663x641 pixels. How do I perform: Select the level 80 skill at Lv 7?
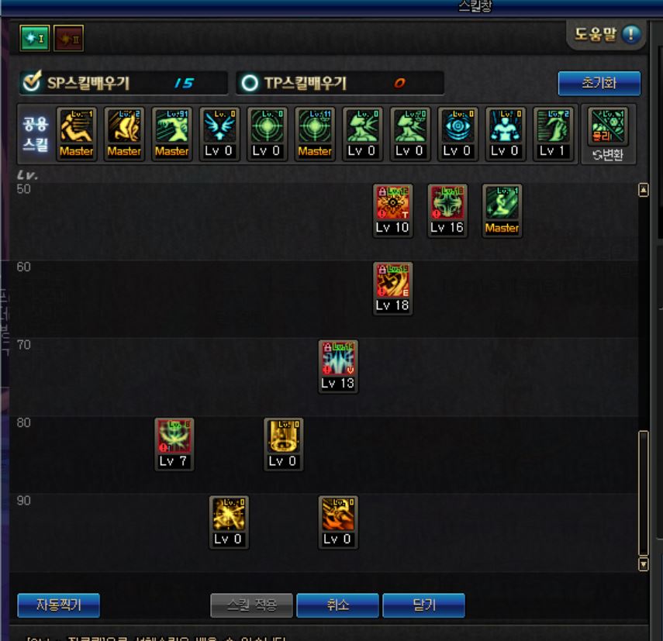(174, 444)
